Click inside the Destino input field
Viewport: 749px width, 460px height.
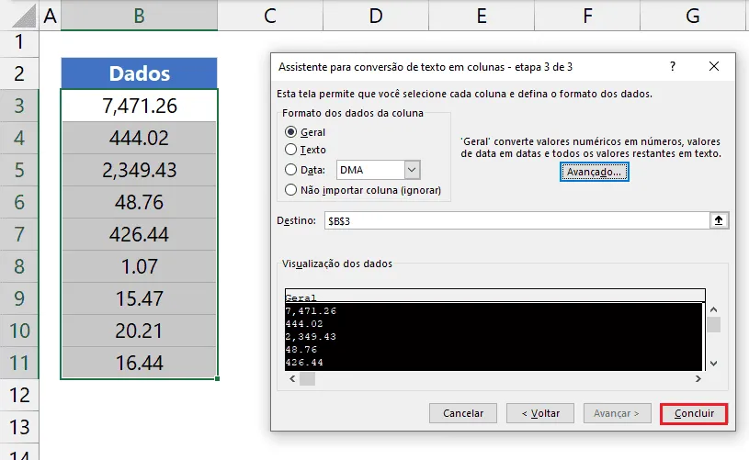(516, 221)
